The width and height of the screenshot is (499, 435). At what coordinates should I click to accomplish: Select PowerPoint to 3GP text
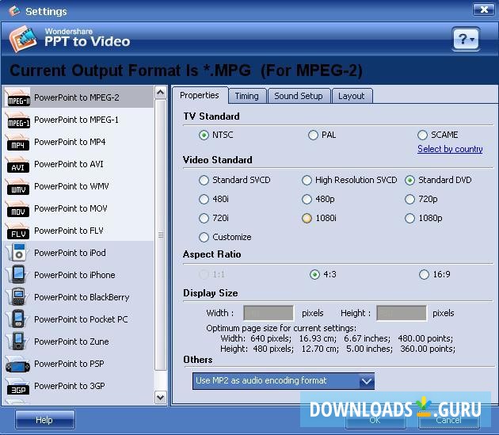click(70, 386)
